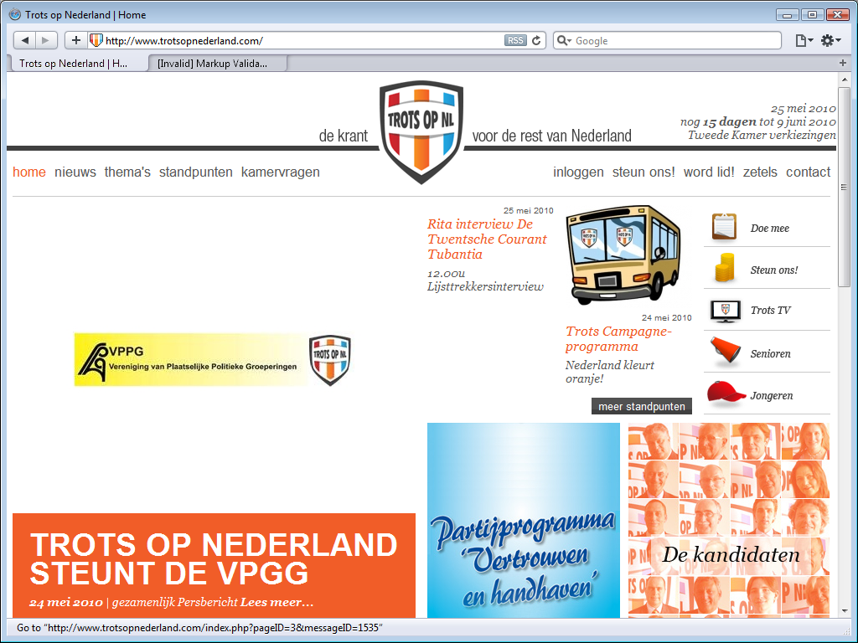Click the Trots TV monitor icon
This screenshot has height=643, width=858.
726,311
